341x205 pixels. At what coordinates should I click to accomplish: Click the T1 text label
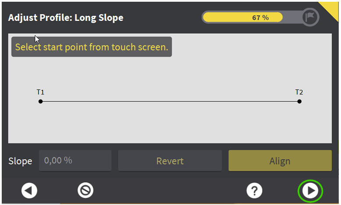(40, 92)
